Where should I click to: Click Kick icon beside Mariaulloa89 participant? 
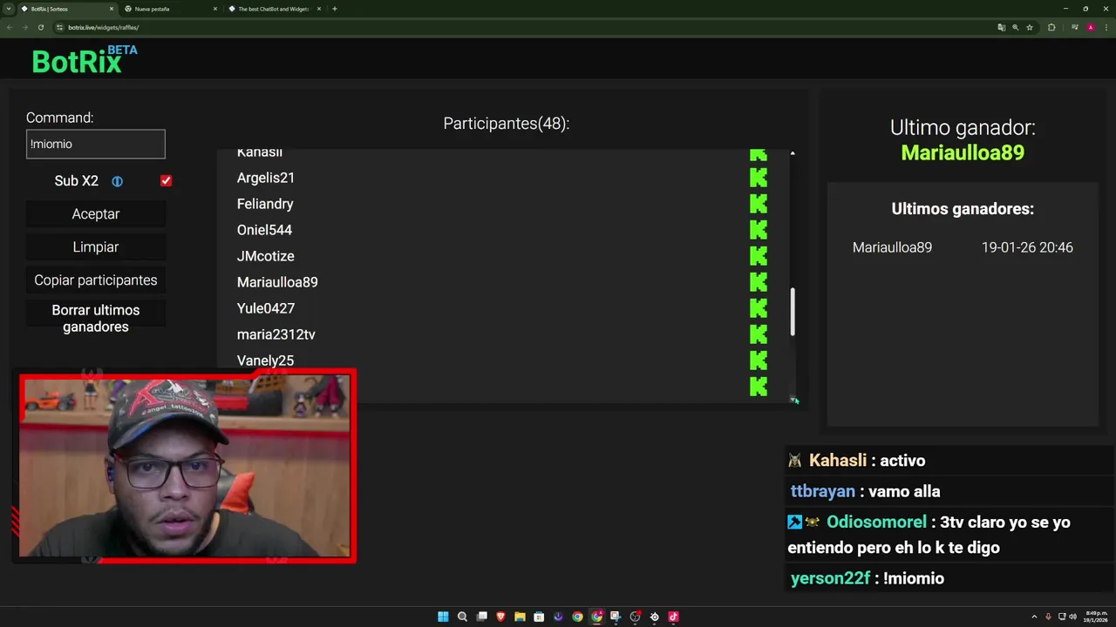pos(759,282)
